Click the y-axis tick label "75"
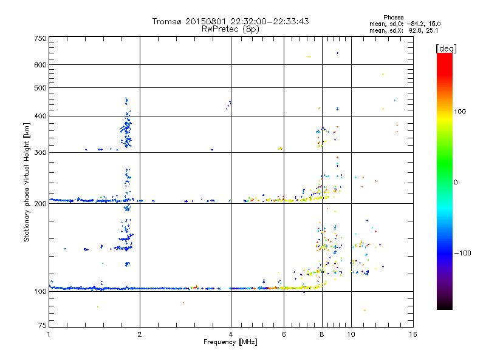This screenshot has height=364, width=486. tap(43, 325)
